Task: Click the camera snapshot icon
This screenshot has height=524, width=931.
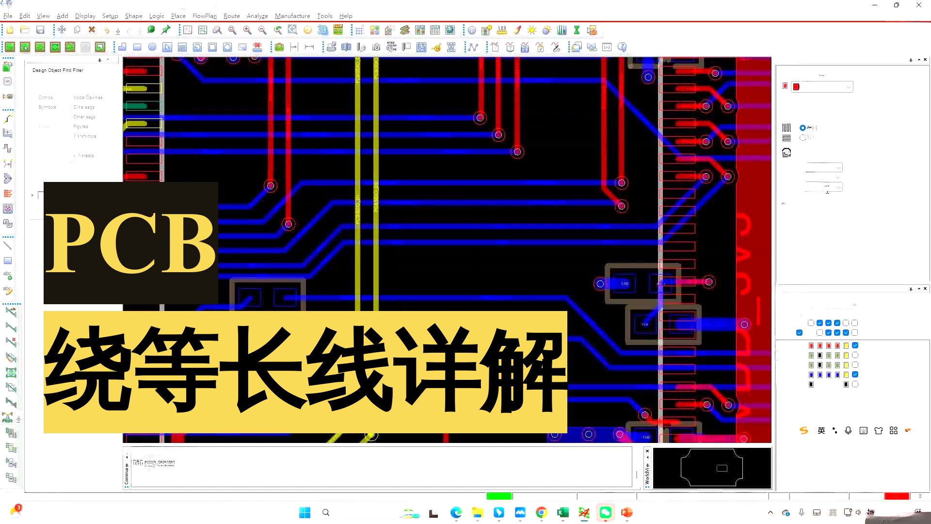Action: pyautogui.click(x=376, y=47)
